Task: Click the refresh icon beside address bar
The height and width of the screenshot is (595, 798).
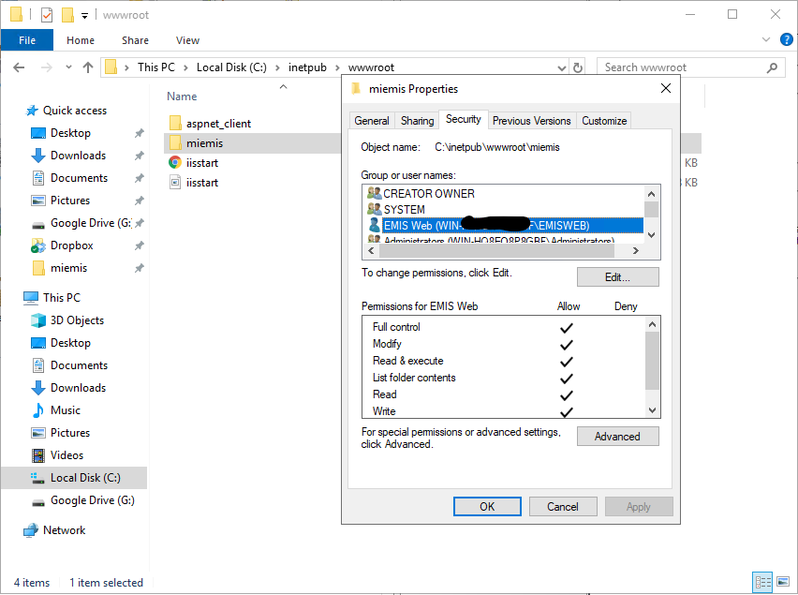Action: (578, 67)
